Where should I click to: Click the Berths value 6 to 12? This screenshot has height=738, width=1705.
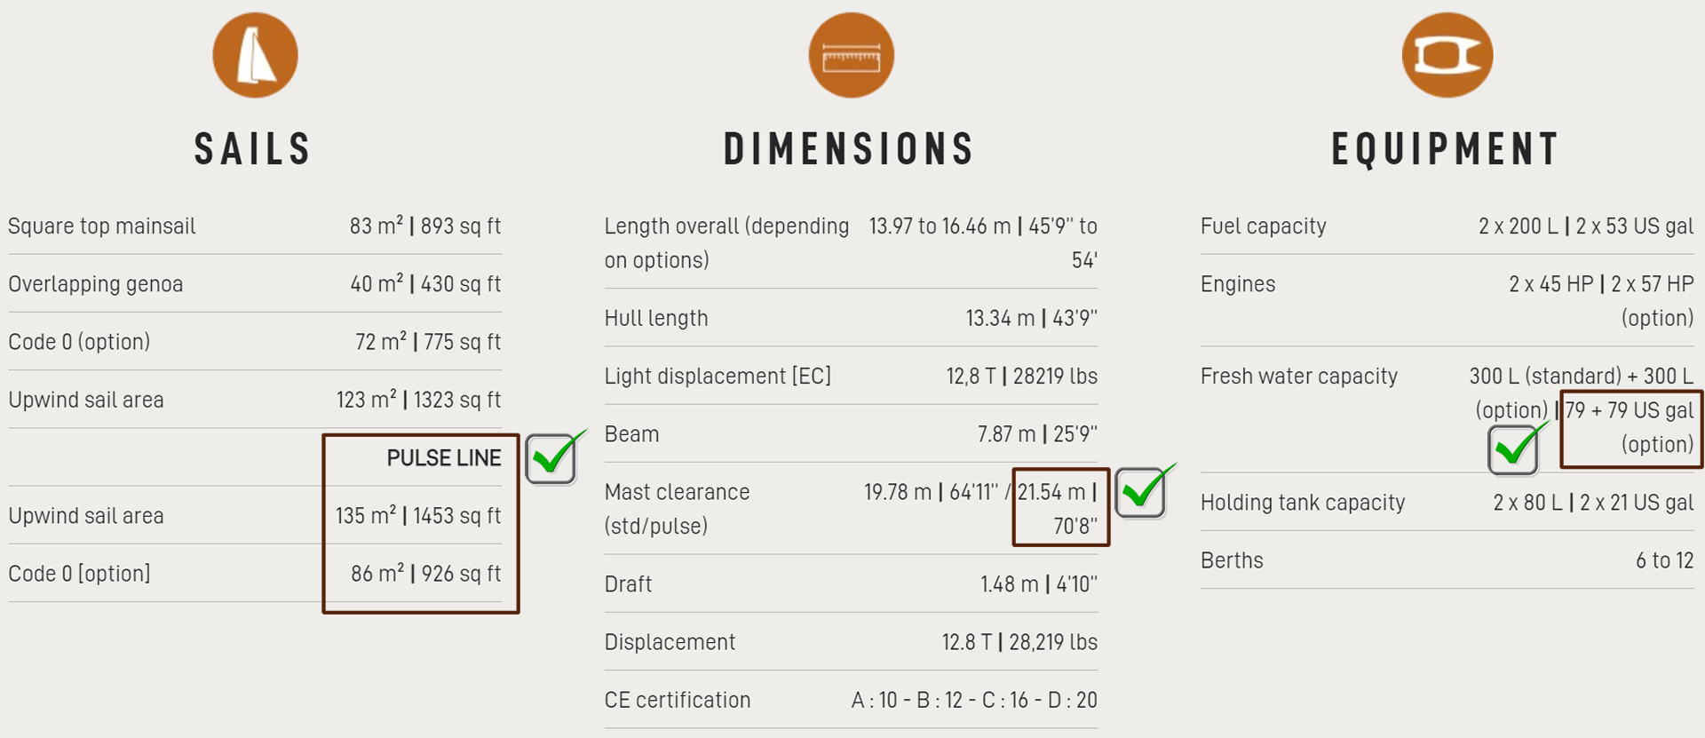(1664, 560)
